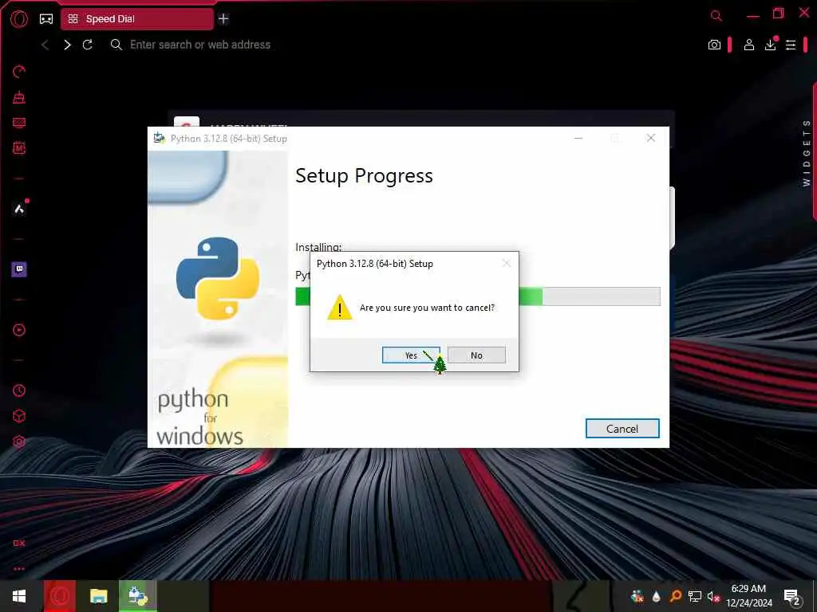Open Settings gear icon in sidebar

pyautogui.click(x=19, y=441)
